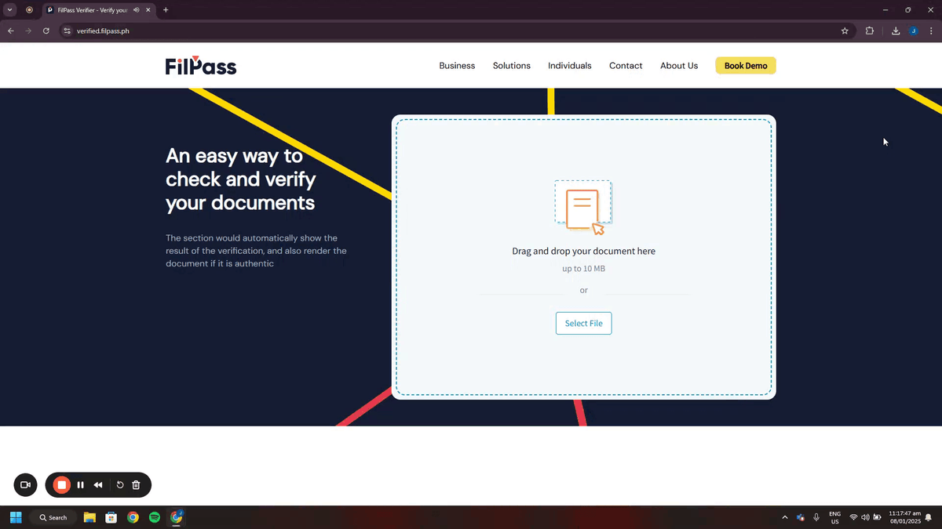This screenshot has width=942, height=529.
Task: Minimize the browser window
Action: (885, 10)
